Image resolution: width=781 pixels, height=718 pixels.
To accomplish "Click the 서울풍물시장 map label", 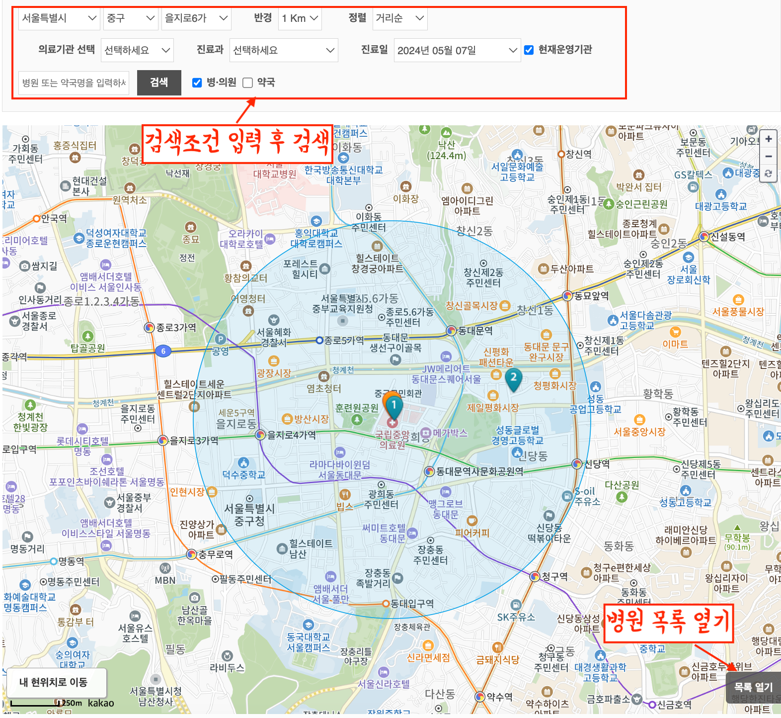I will pyautogui.click(x=738, y=312).
